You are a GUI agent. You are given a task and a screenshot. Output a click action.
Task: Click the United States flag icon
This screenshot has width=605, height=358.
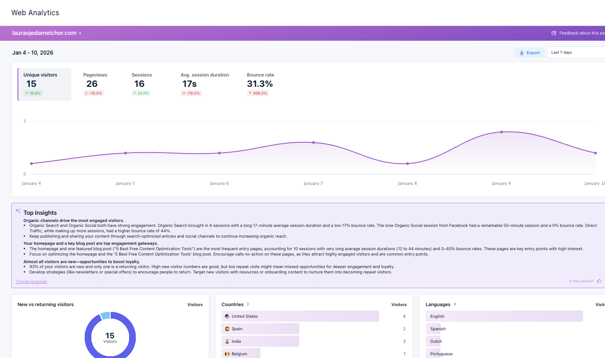pos(227,316)
